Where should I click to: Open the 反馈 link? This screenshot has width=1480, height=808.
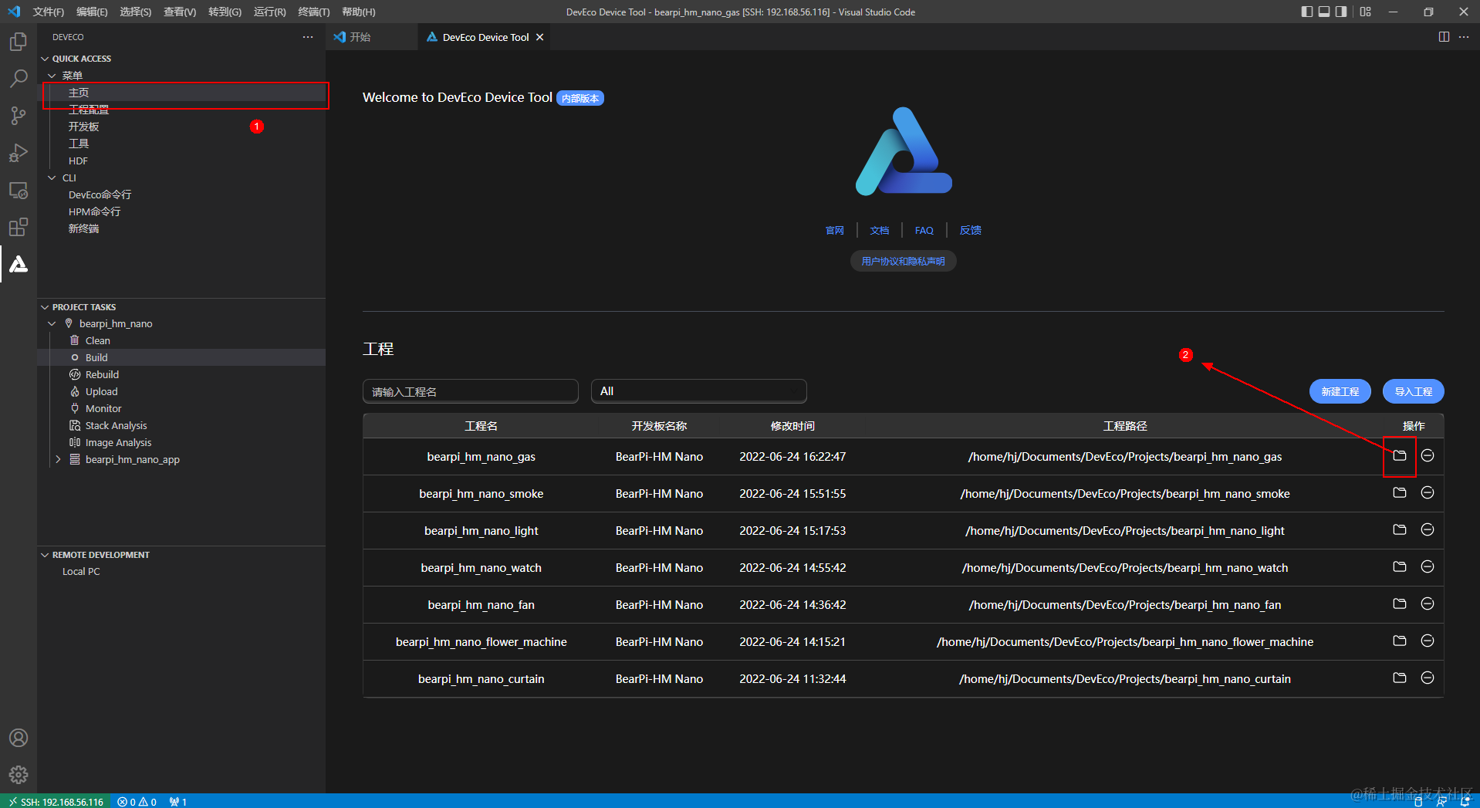(970, 230)
